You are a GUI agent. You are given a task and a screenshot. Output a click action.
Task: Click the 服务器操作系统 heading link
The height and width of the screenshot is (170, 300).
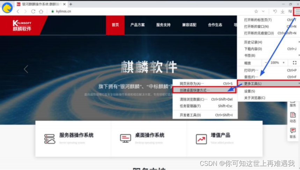pos(76,135)
